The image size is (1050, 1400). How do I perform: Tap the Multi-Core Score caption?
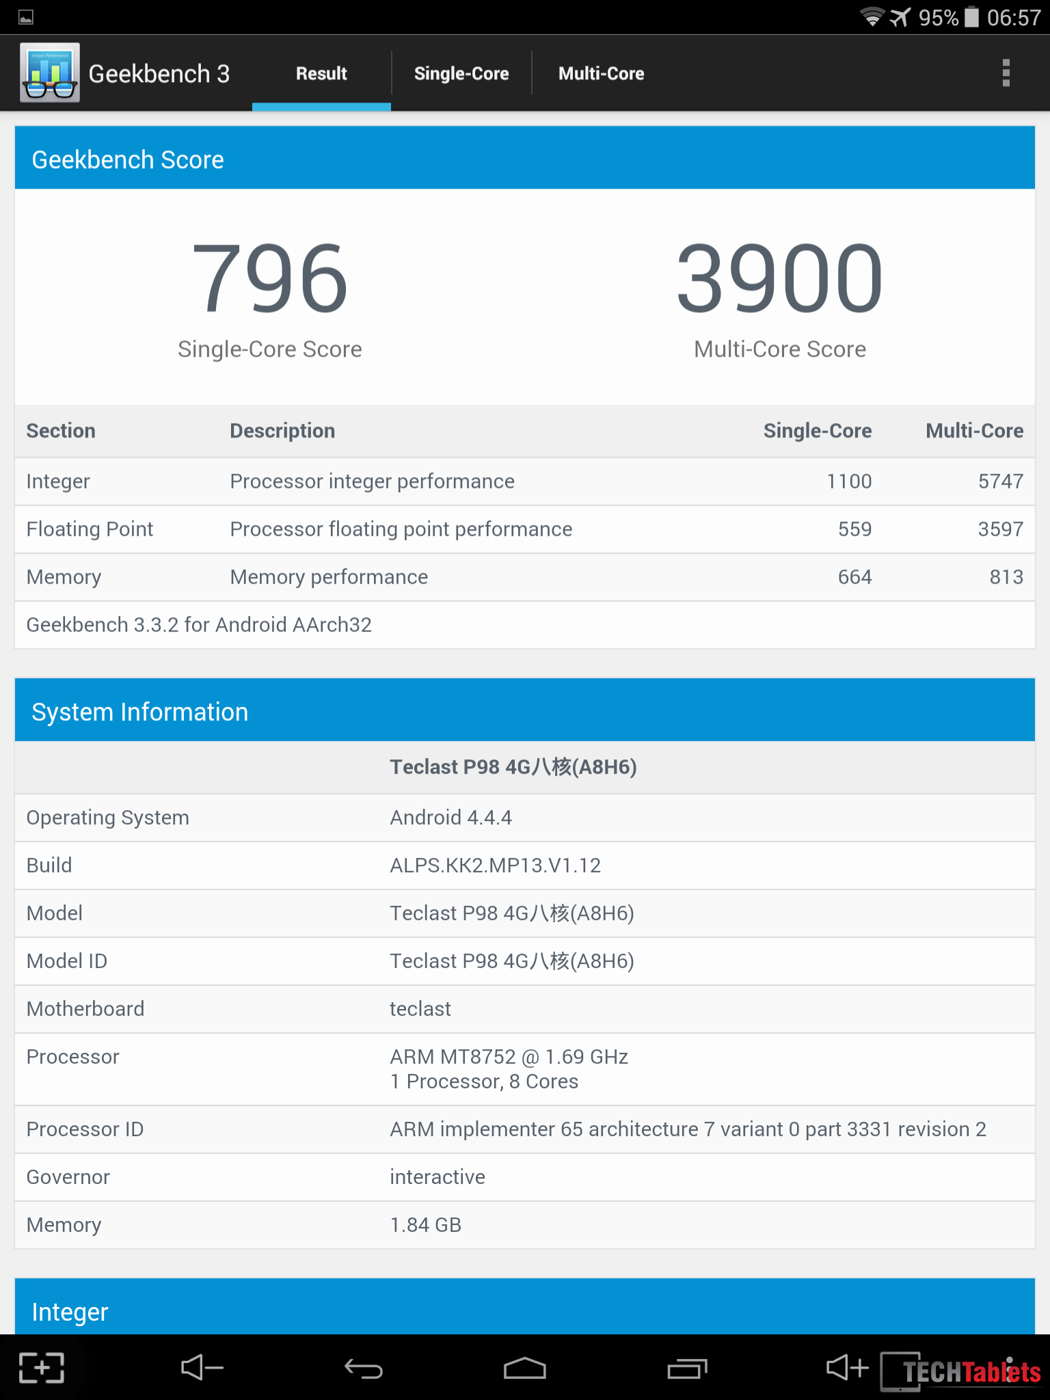point(780,349)
